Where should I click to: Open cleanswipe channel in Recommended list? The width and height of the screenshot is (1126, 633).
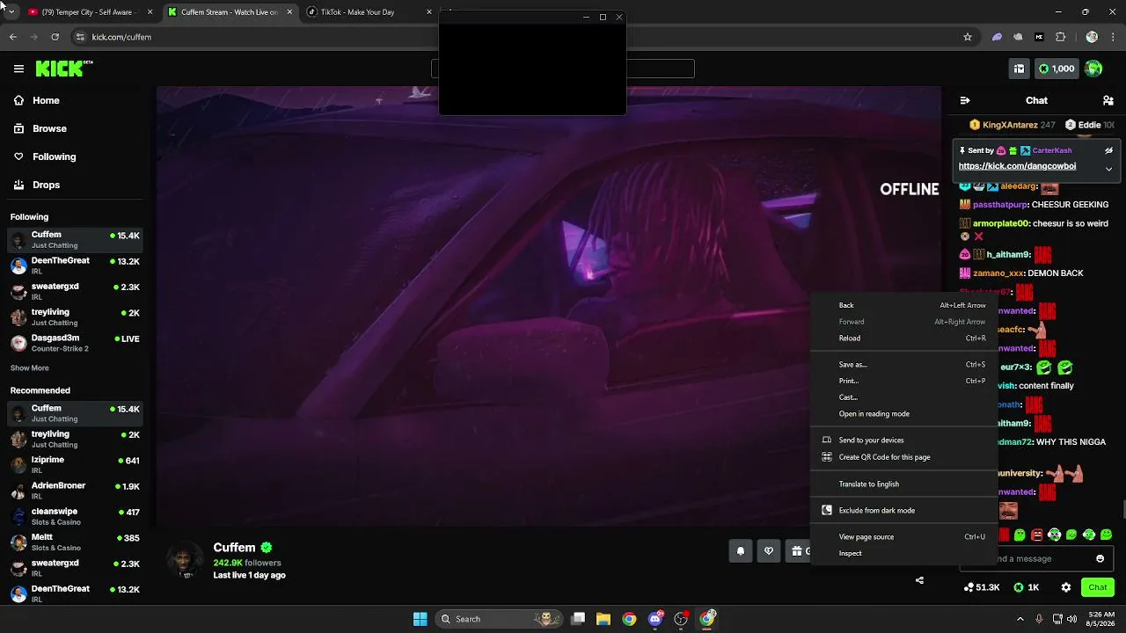click(75, 516)
